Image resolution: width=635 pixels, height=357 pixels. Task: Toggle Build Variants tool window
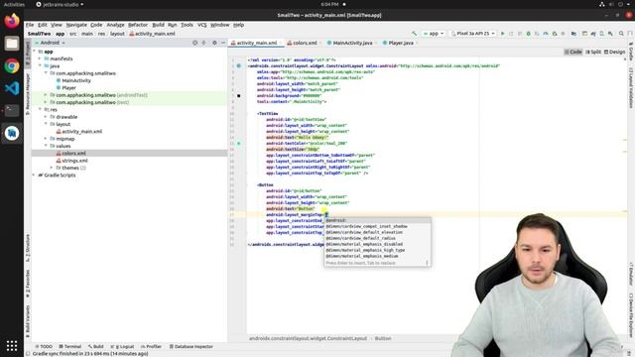coord(28,321)
